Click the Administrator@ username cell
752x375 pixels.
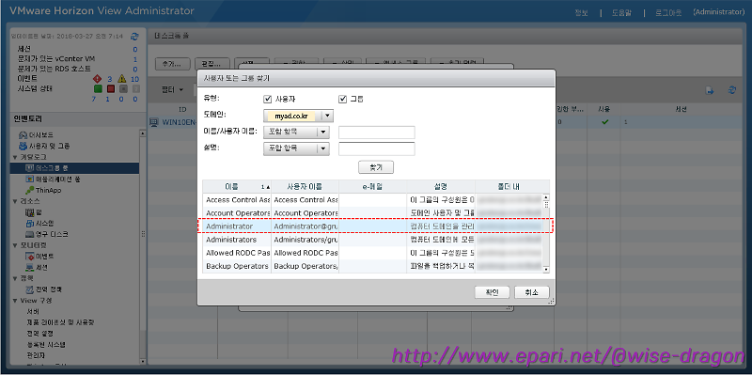(x=305, y=226)
